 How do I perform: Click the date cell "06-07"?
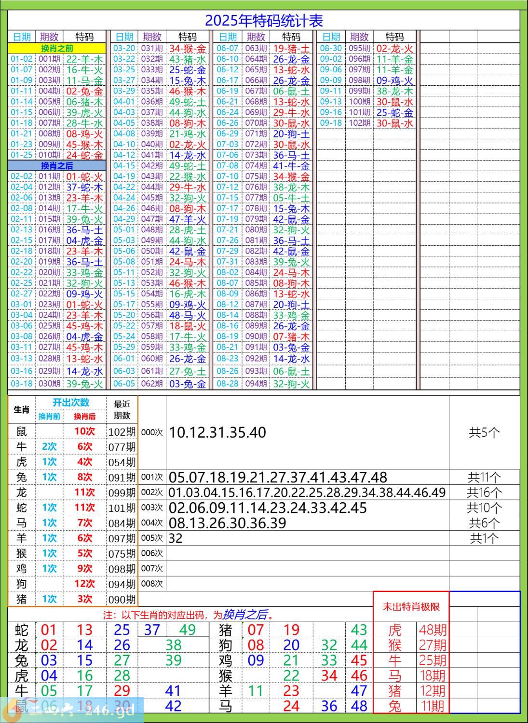pos(228,48)
